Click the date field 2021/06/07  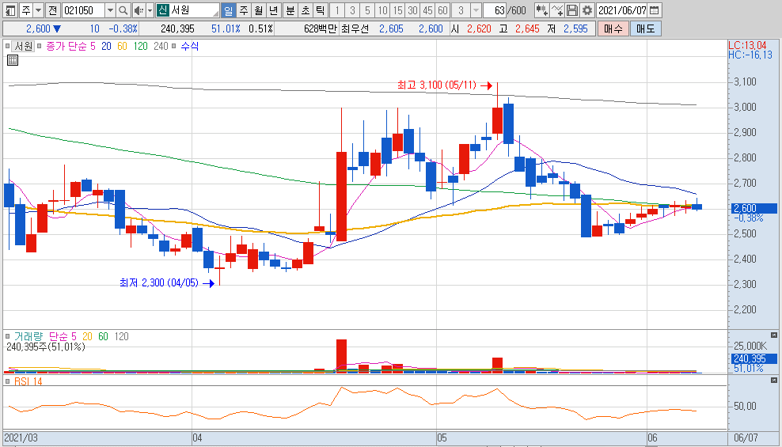tap(622, 10)
